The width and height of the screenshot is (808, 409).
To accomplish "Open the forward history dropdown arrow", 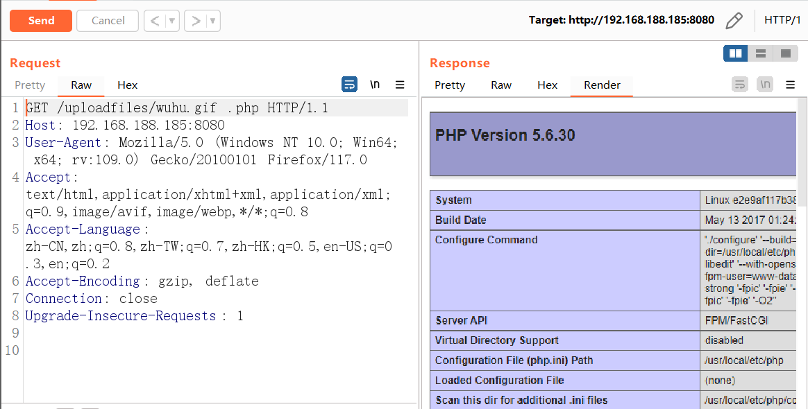I will point(213,21).
